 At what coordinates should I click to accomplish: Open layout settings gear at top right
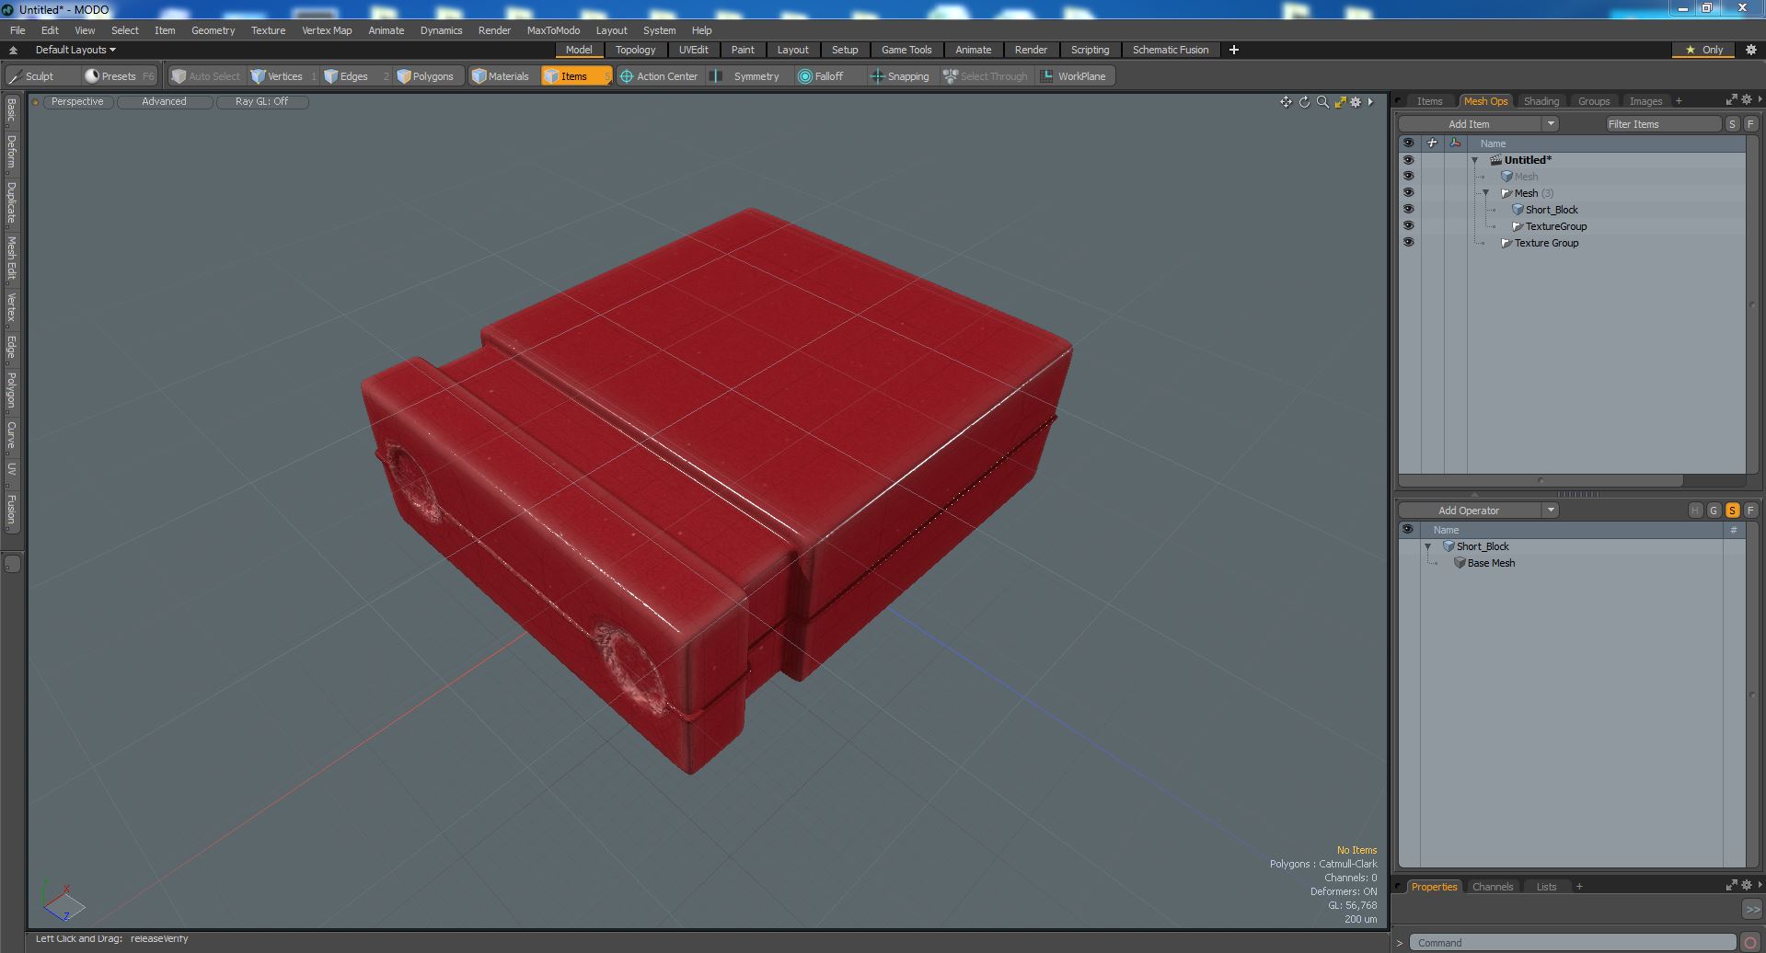click(x=1751, y=50)
